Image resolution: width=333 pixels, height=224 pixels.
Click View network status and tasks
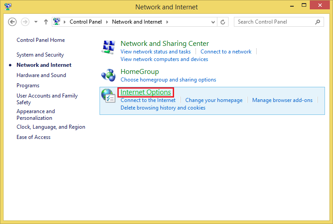point(155,52)
